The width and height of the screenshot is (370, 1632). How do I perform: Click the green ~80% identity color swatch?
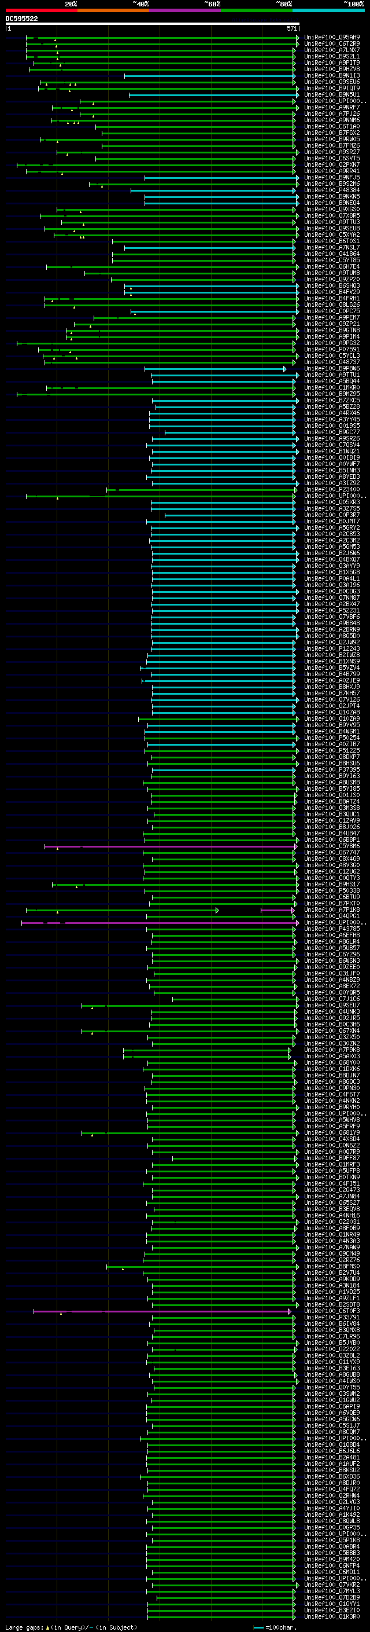(257, 10)
